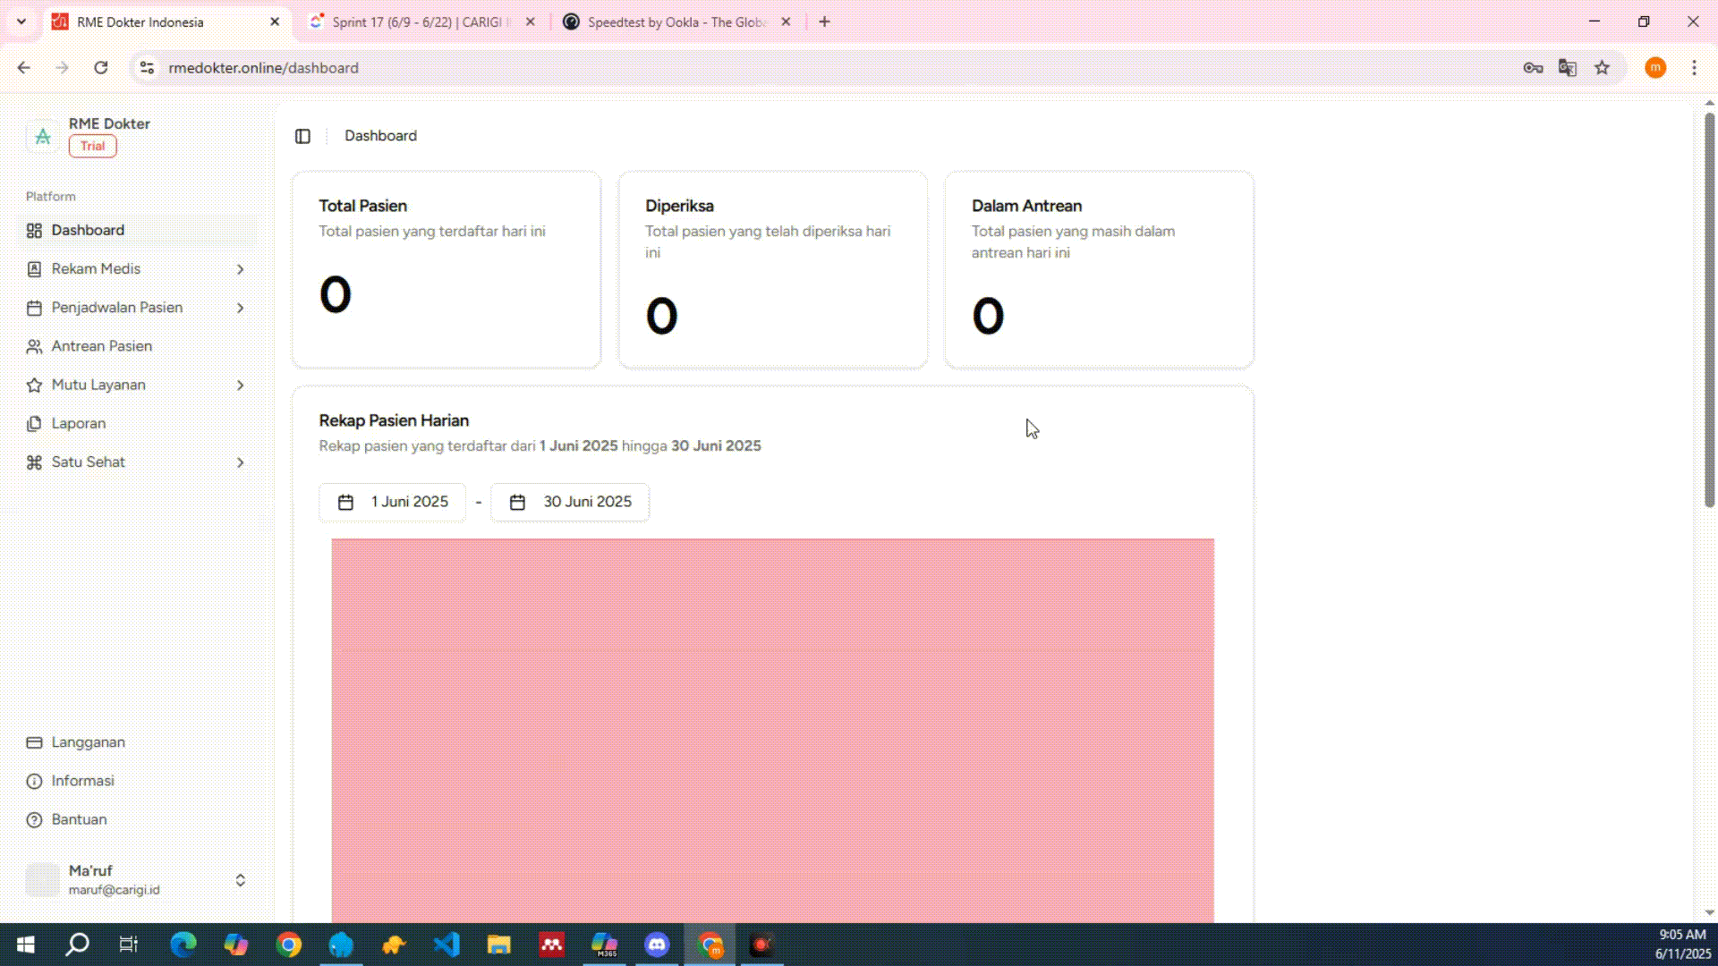Expand the Mutu Layanan chevron
Screen dimensions: 1718x966
pos(240,386)
